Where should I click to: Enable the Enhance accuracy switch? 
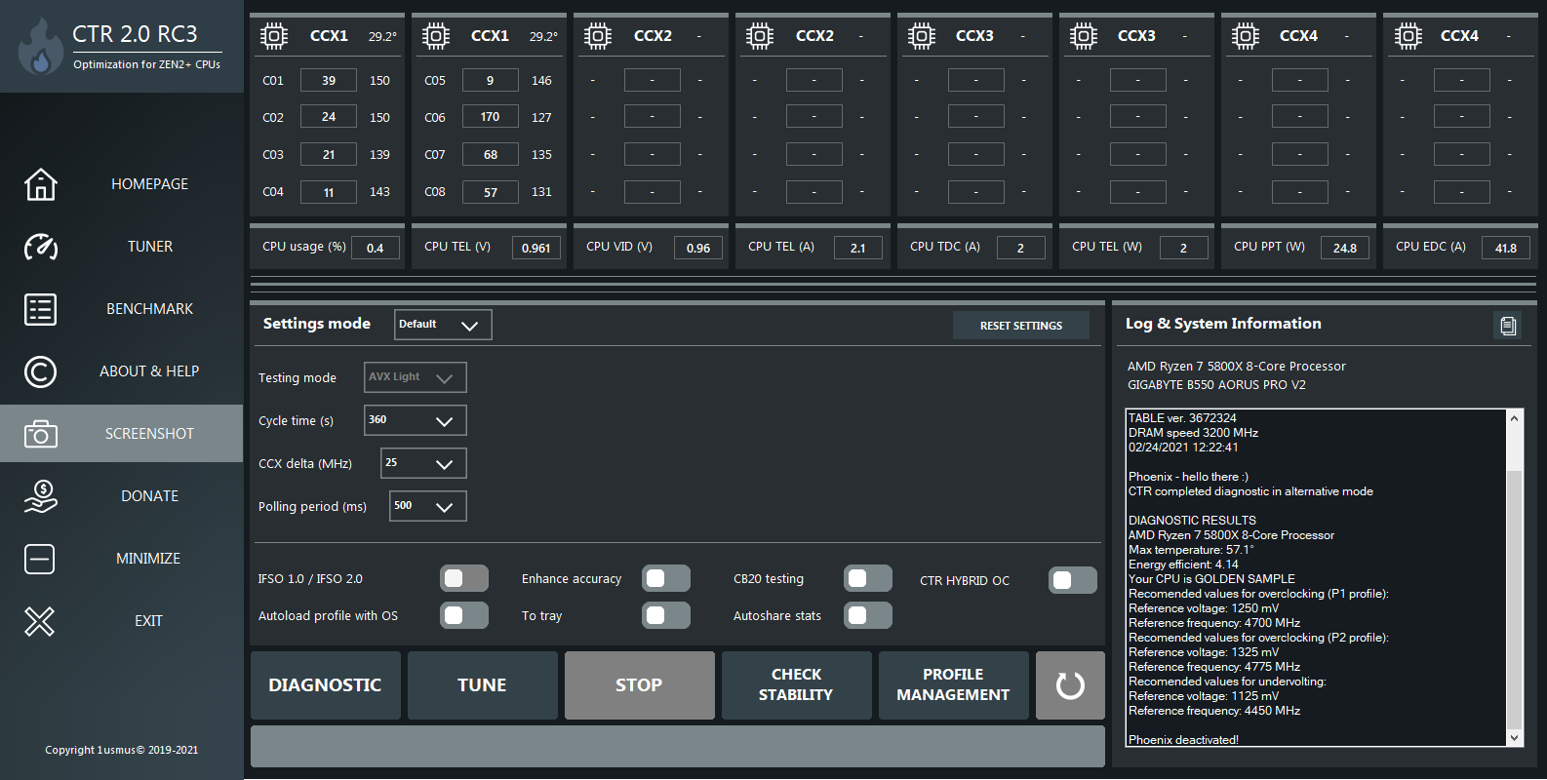tap(666, 579)
